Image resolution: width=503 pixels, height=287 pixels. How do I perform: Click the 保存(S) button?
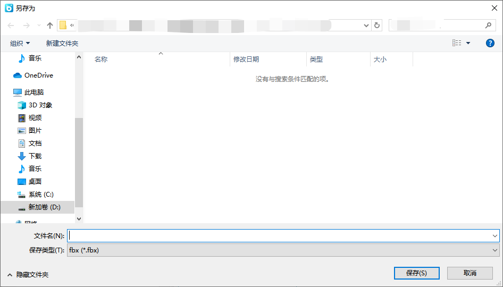pos(417,273)
